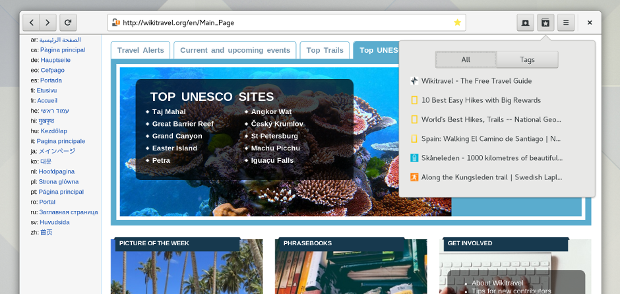
Task: Select the Travel Alerts tab
Action: point(140,50)
